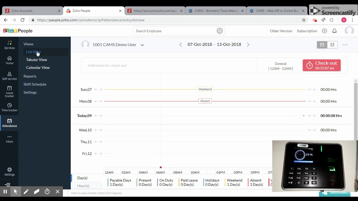Select the Attendance module icon
Screen dimensions: 358x201
[x=10, y=121]
